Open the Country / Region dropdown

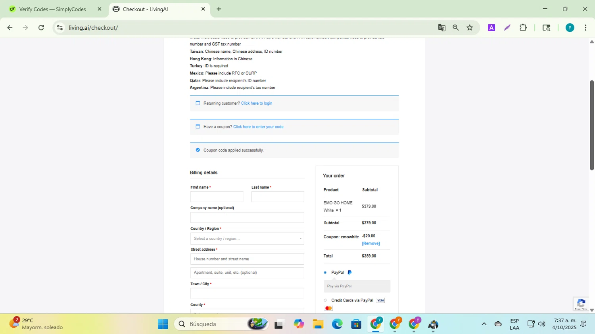tap(247, 239)
